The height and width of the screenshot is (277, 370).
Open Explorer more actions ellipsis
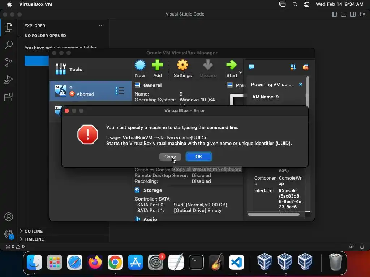pyautogui.click(x=101, y=26)
